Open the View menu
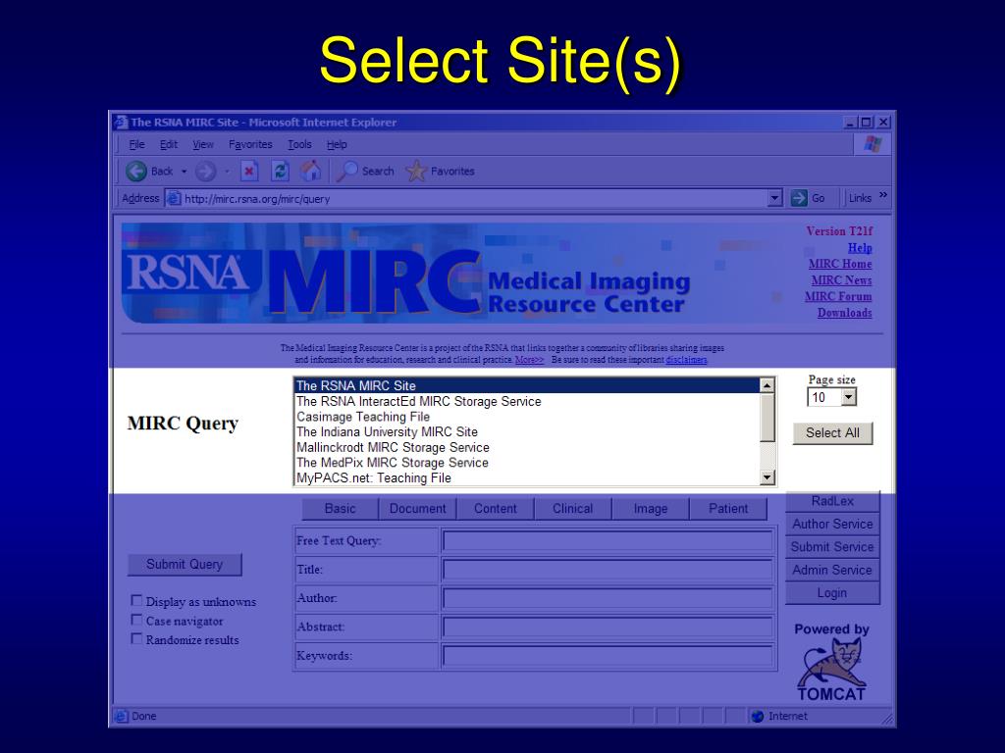 (x=203, y=145)
